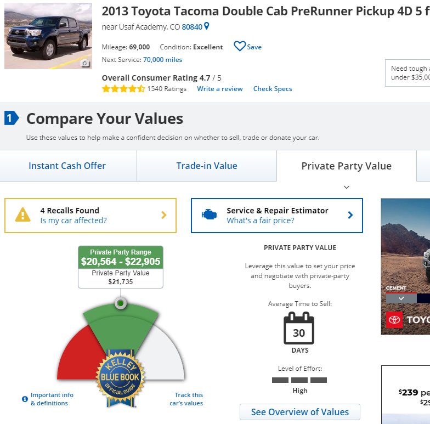430x424 pixels.
Task: Click the Private Party Value $21,735 text
Action: (x=121, y=278)
